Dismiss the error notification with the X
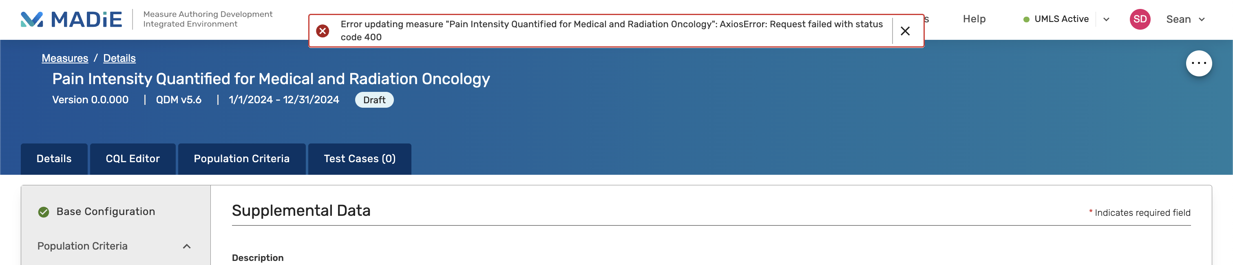Image resolution: width=1233 pixels, height=265 pixels. click(x=905, y=31)
